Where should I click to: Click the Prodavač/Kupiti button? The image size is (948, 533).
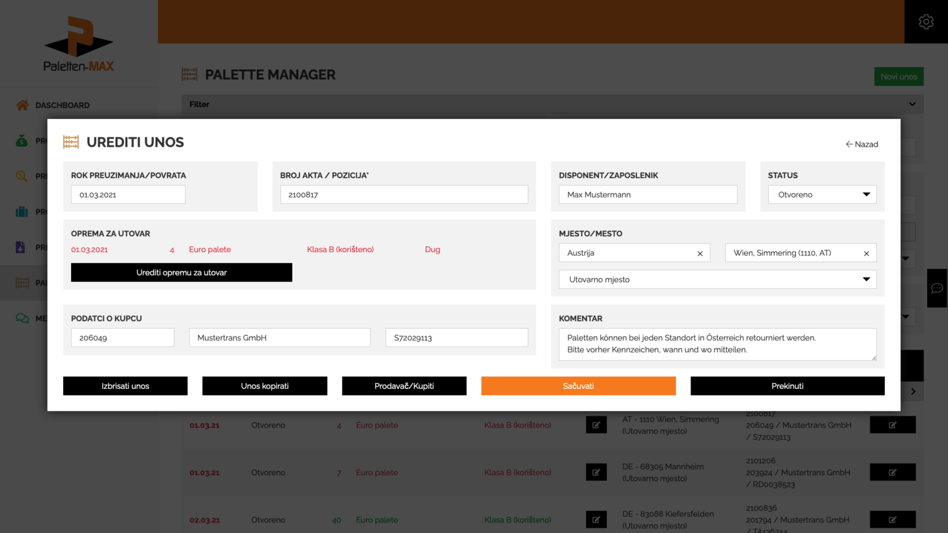[x=404, y=386]
